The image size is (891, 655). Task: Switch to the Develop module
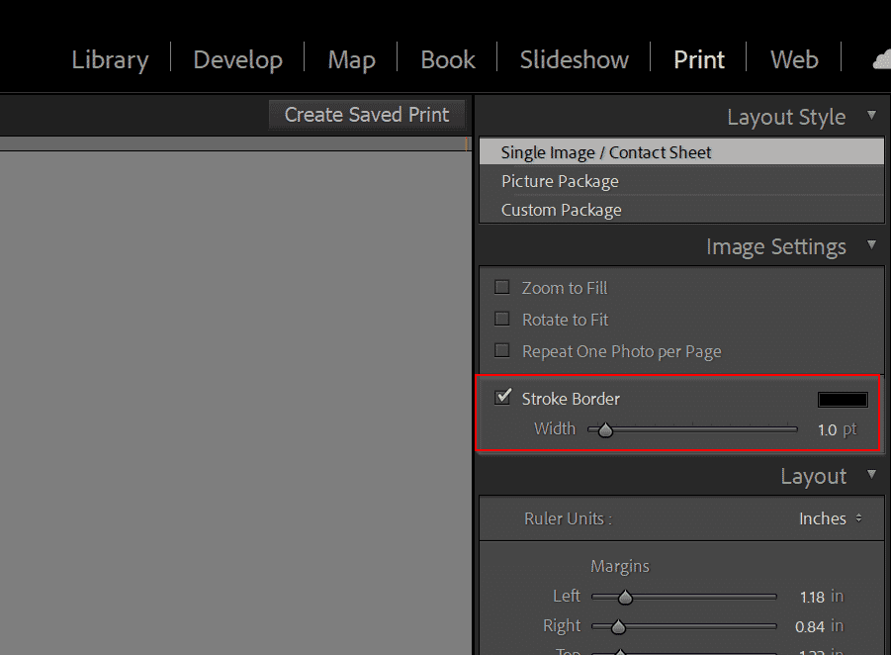pyautogui.click(x=237, y=59)
